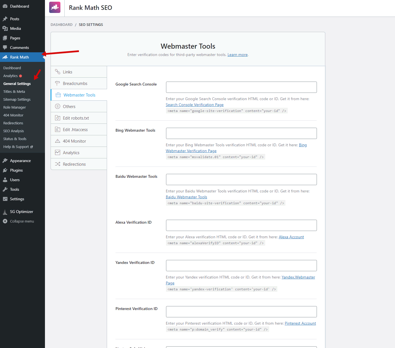Click the Users person icon
The height and width of the screenshot is (348, 395).
pos(5,180)
